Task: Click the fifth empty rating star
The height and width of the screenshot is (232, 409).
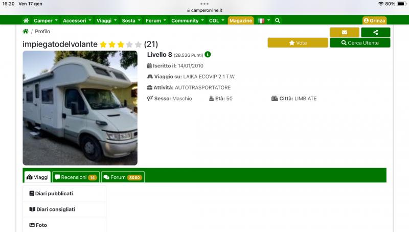Action: tap(138, 44)
